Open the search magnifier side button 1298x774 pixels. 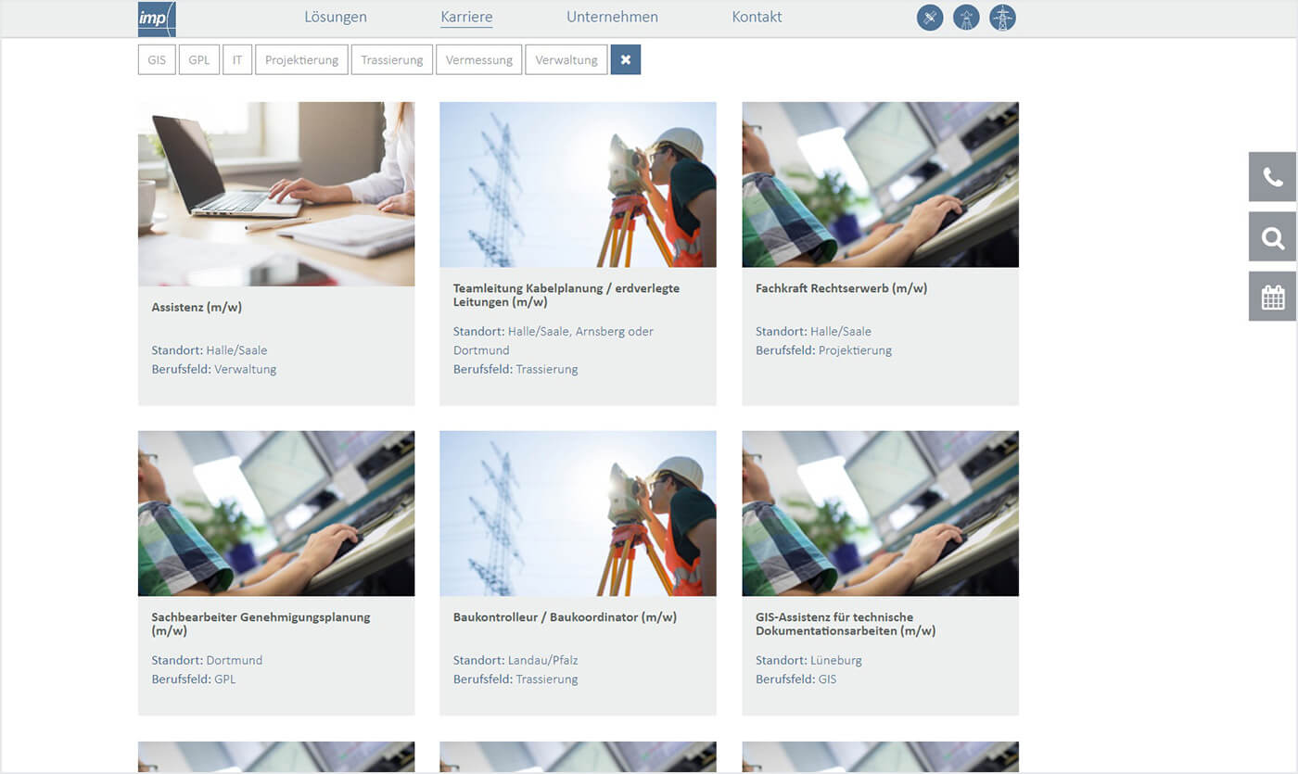coord(1272,237)
